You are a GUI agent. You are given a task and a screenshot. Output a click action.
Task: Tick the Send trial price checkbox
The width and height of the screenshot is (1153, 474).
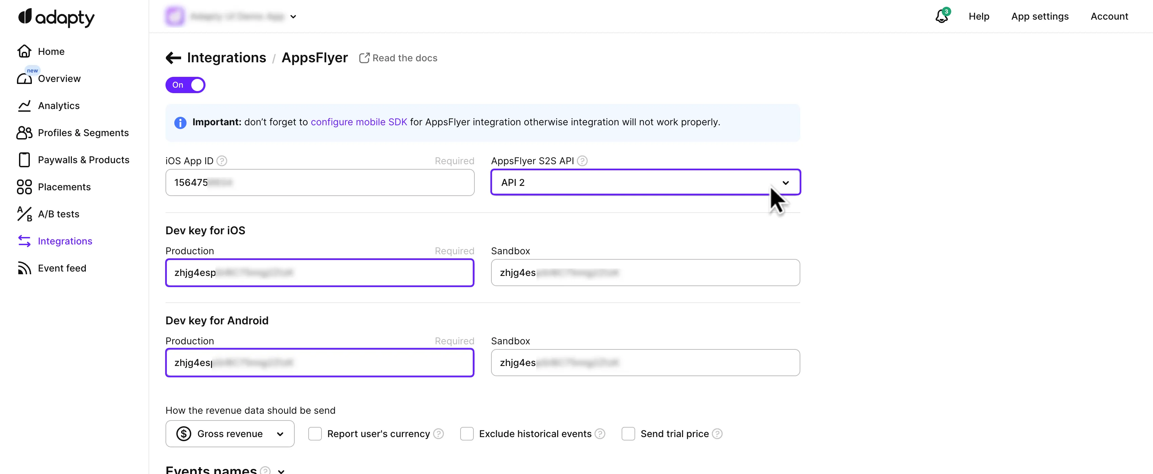click(628, 434)
